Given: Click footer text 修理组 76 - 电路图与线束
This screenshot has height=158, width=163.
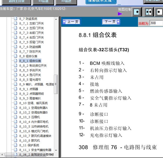Looking at the screenshot, I should (125, 147).
